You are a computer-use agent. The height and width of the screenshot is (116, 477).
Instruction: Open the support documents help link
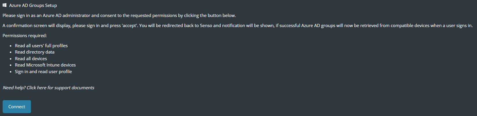point(48,88)
